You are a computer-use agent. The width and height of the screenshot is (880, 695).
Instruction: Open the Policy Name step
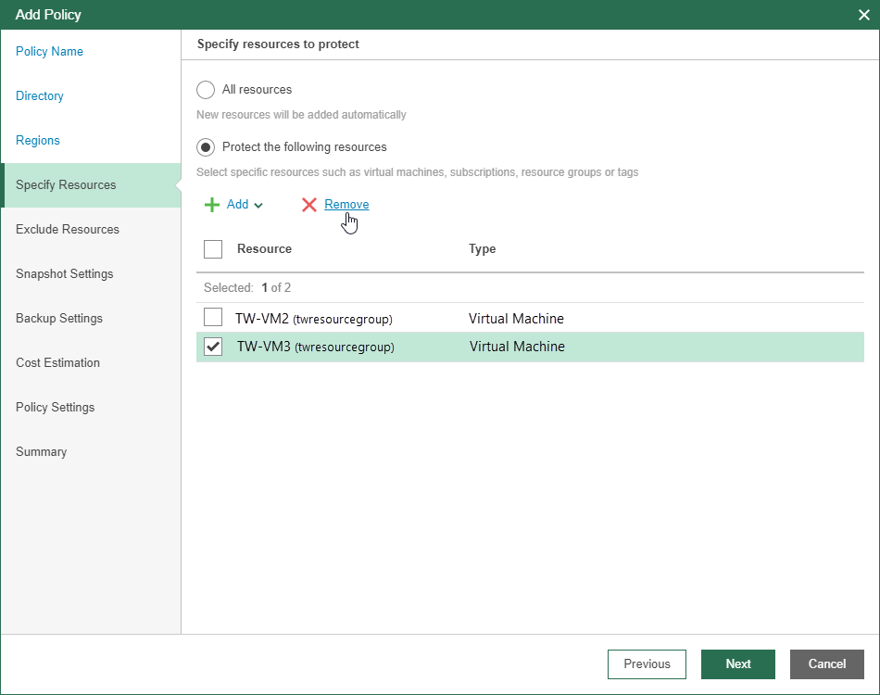(x=49, y=52)
